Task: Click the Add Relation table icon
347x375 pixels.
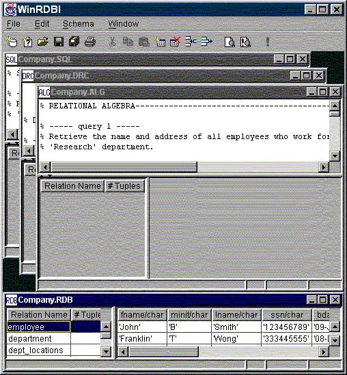Action: point(160,42)
